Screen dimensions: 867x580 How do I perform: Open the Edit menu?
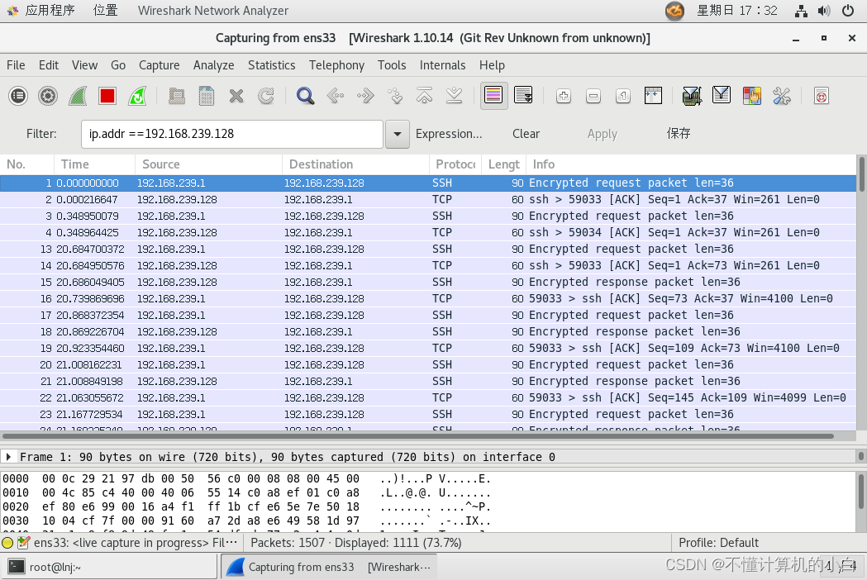pyautogui.click(x=49, y=65)
